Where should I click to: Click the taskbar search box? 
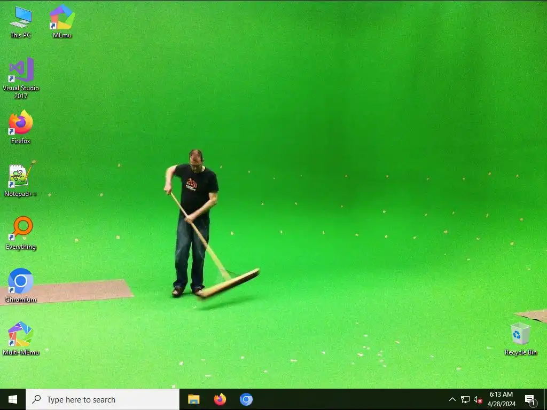click(103, 399)
